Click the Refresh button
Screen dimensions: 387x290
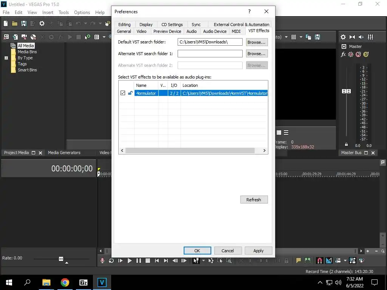click(x=254, y=199)
